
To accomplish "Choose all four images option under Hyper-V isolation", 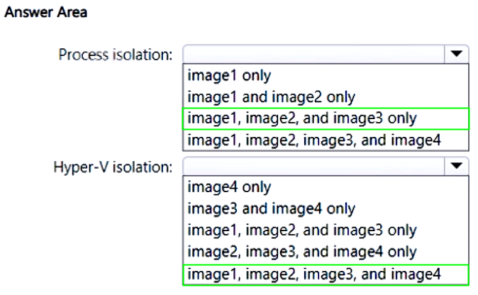I will tap(313, 274).
